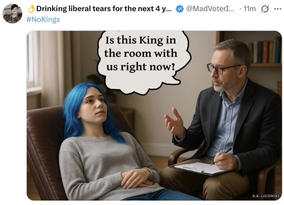Click the therapist's raised gesturing hand

click(x=174, y=123)
